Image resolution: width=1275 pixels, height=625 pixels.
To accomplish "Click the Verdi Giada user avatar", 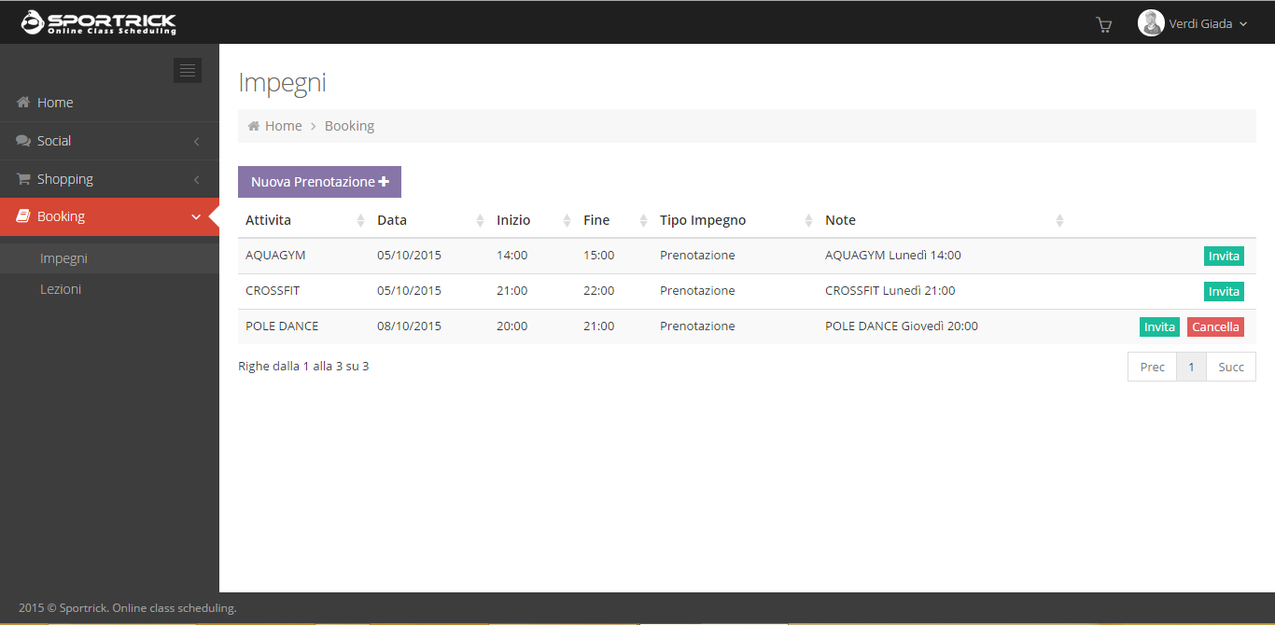I will click(1151, 23).
